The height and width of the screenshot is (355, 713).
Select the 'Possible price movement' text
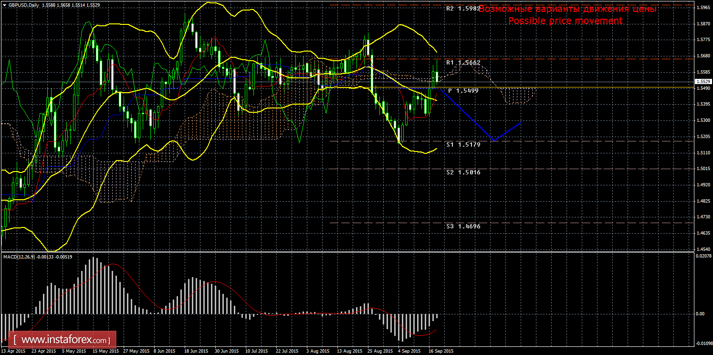565,21
